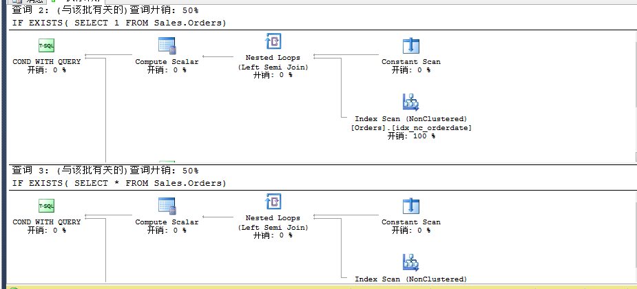The width and height of the screenshot is (637, 289).
Task: Select Compute Scalar icon in Query 2
Action: pyautogui.click(x=167, y=45)
